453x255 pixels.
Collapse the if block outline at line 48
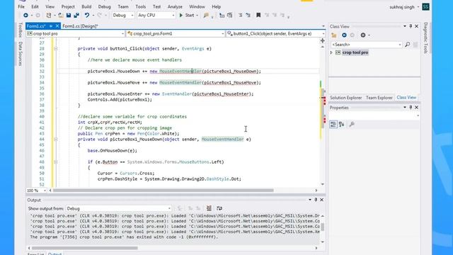[x=55, y=162]
